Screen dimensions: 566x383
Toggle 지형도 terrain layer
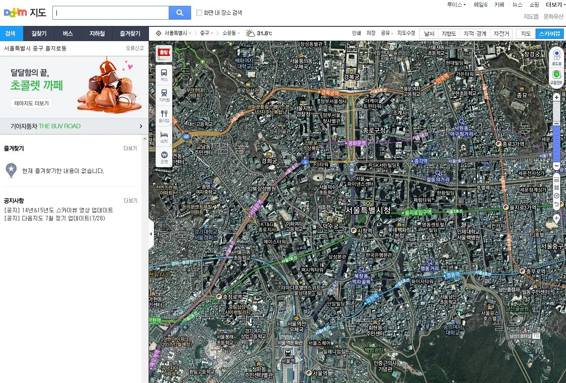pos(449,34)
